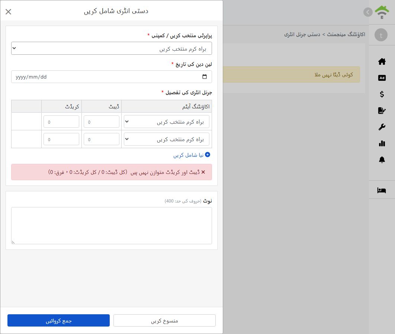The height and width of the screenshot is (334, 395).
Task: Click second row debit amount field
Action: click(102, 139)
